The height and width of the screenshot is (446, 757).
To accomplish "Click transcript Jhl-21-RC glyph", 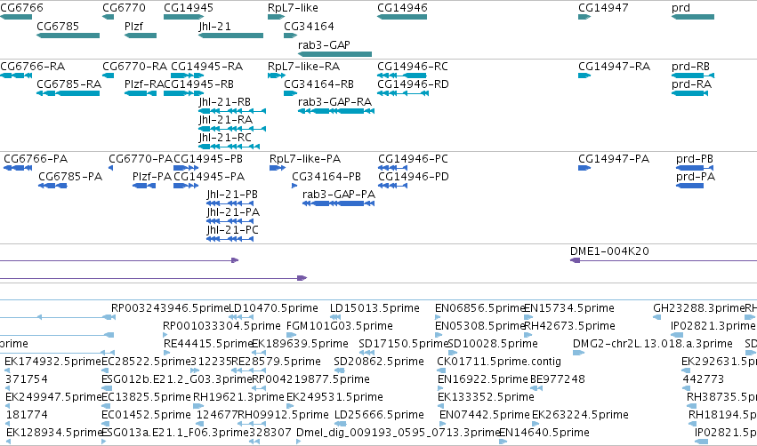I will click(x=230, y=147).
